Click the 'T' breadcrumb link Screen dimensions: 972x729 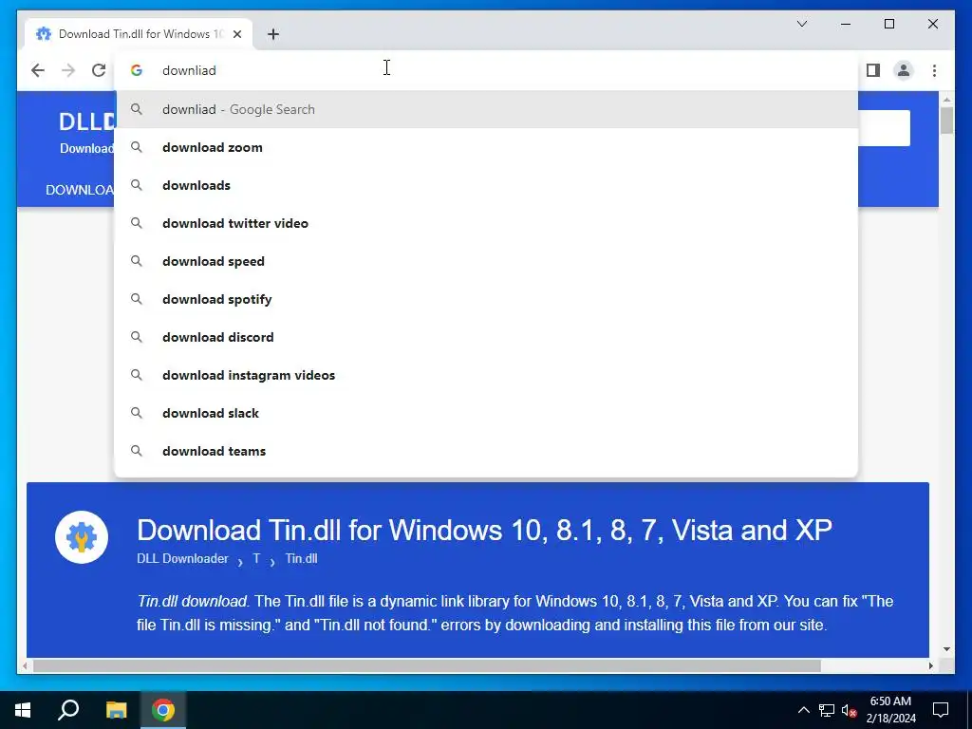[256, 558]
